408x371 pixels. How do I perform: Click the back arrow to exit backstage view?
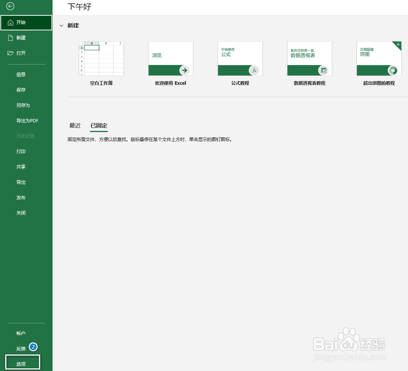(10, 6)
